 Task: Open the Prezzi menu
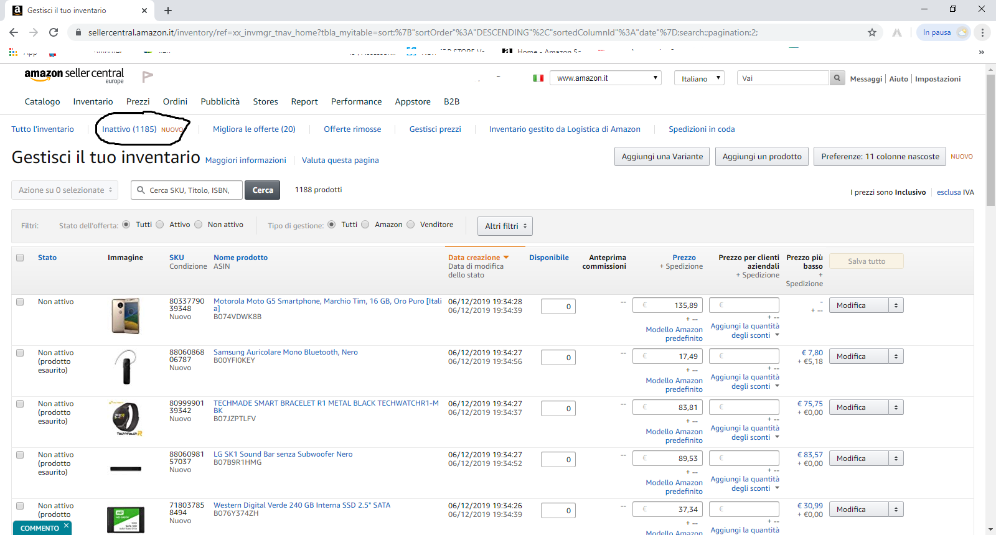(x=138, y=101)
